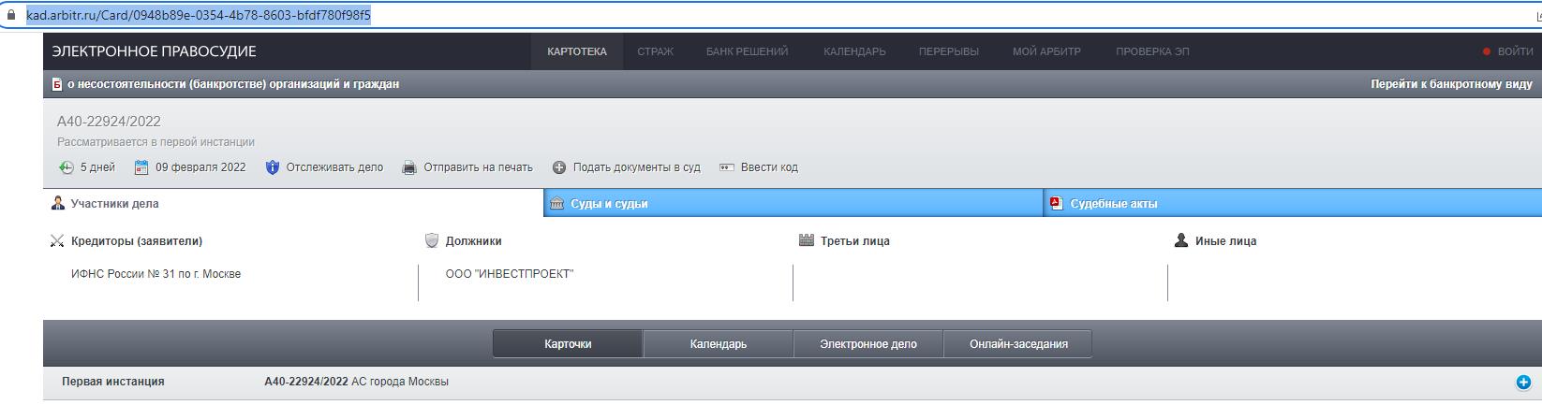Select the kad.arbitr.ru URL address field
This screenshot has width=1542, height=405.
(199, 16)
